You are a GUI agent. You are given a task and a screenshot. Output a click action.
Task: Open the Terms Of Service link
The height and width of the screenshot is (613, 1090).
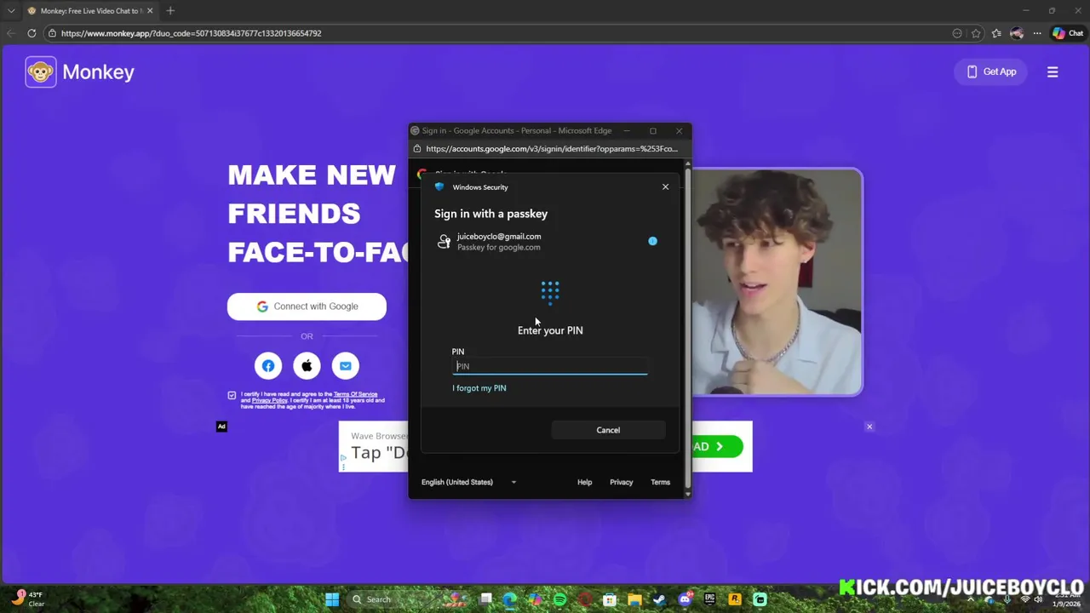(x=355, y=394)
